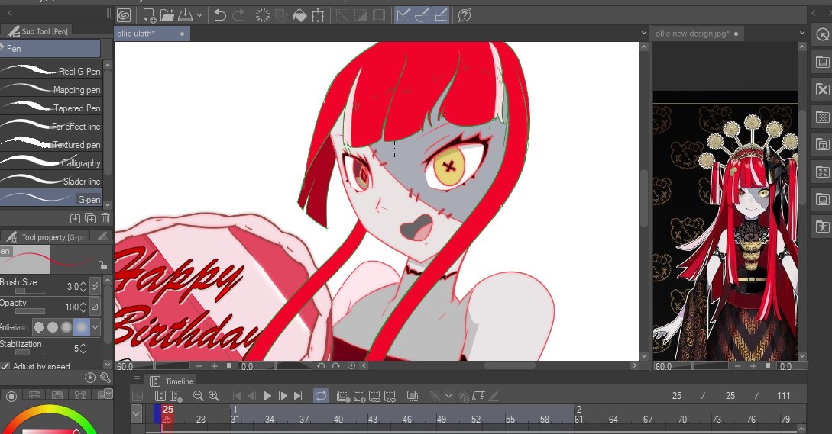Choose the Real G-Pen brush
Viewport: 832px width, 434px height.
coord(51,71)
